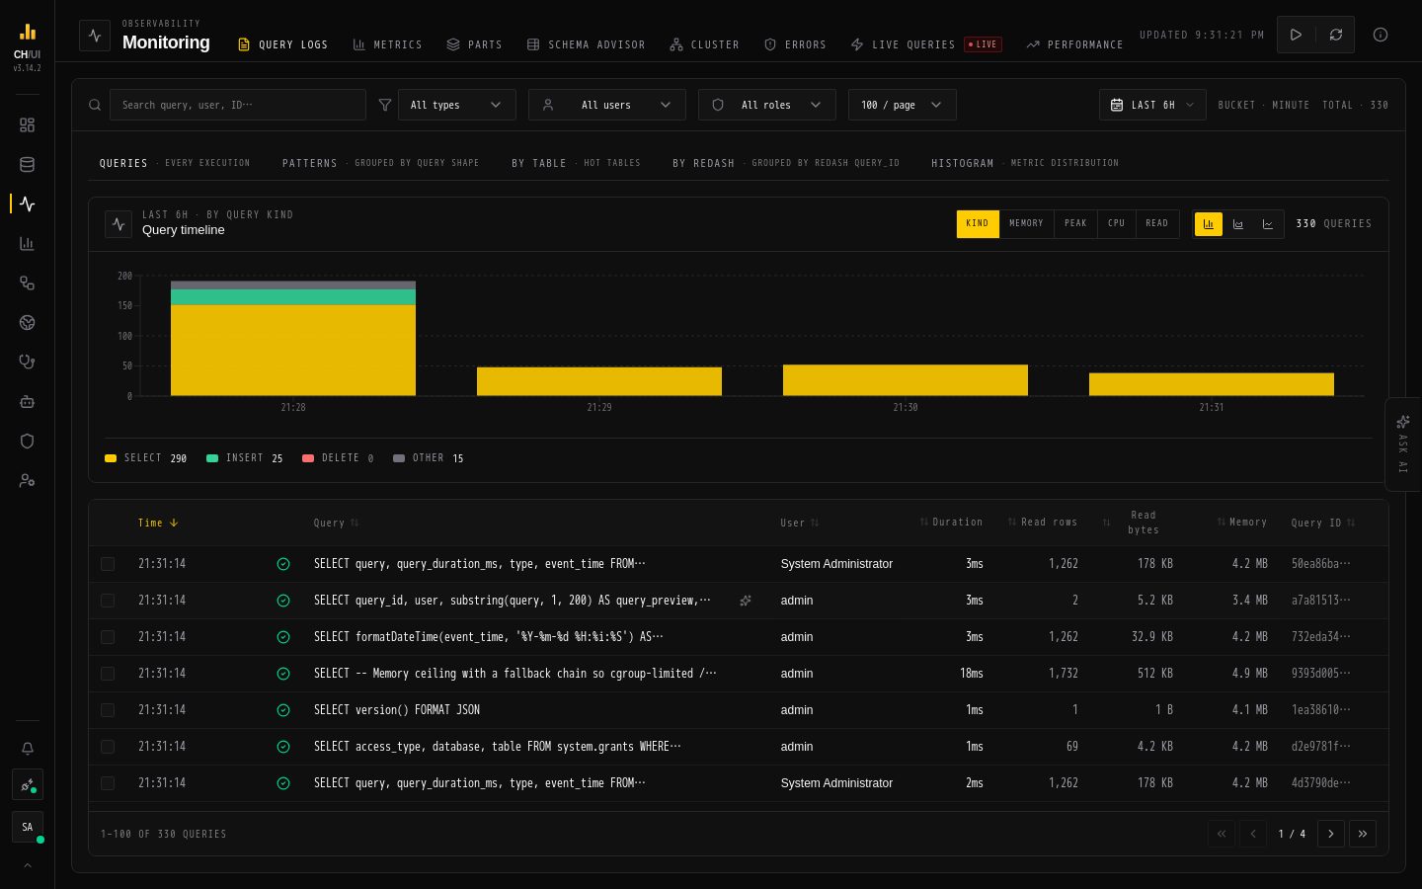Click the INSERT green legend swatch
Viewport: 1422px width, 889px height.
click(212, 458)
